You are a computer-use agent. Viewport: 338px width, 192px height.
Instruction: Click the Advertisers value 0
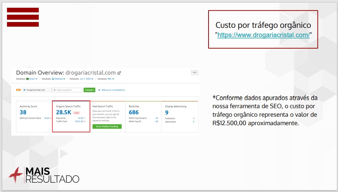pyautogui.click(x=194, y=122)
